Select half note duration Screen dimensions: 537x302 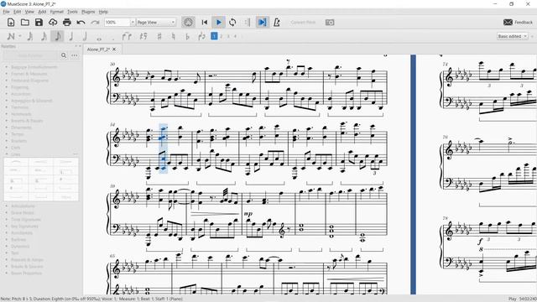tap(85, 36)
